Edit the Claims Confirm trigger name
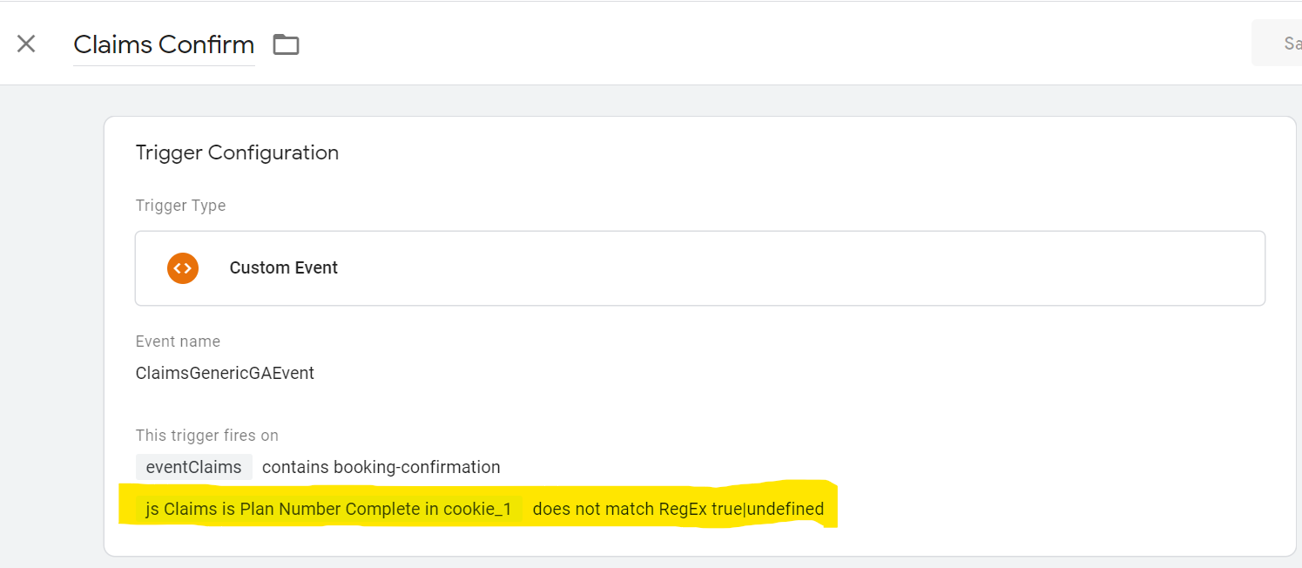This screenshot has height=568, width=1302. (164, 44)
